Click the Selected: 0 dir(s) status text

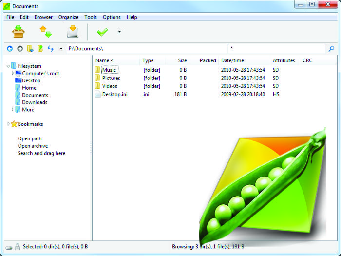click(x=55, y=247)
